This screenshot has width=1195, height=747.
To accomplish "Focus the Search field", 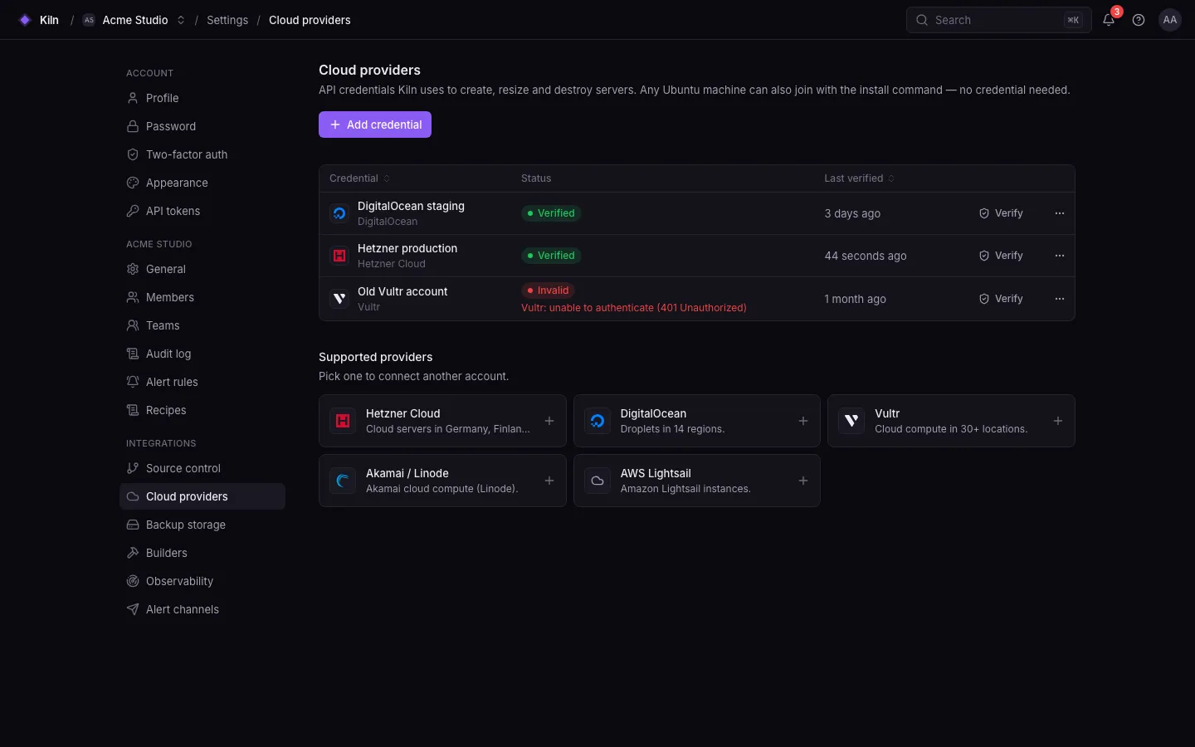I will [x=998, y=20].
